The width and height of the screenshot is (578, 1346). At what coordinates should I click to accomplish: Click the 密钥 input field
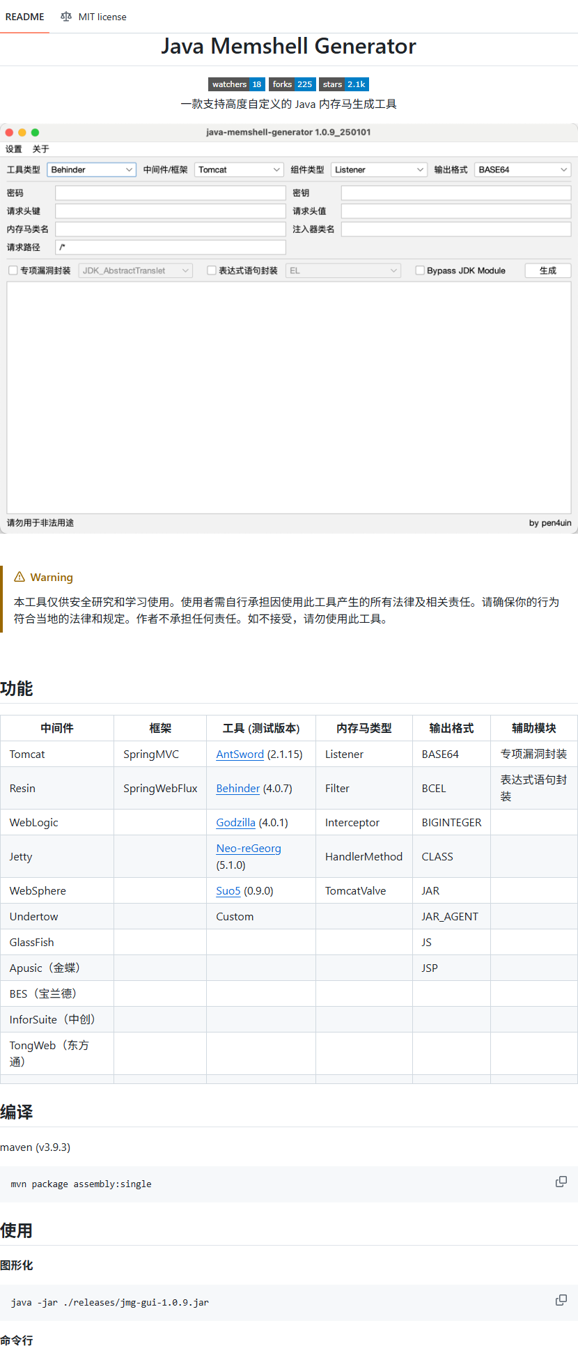click(456, 193)
